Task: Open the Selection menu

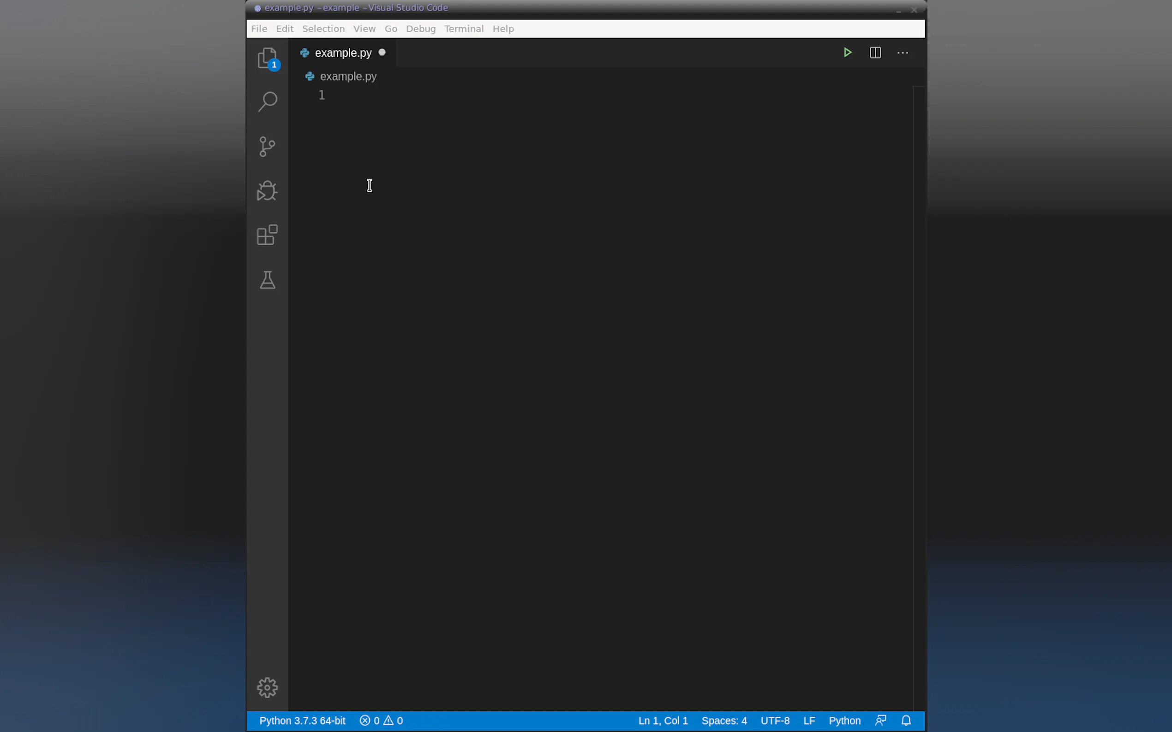Action: pos(323,29)
